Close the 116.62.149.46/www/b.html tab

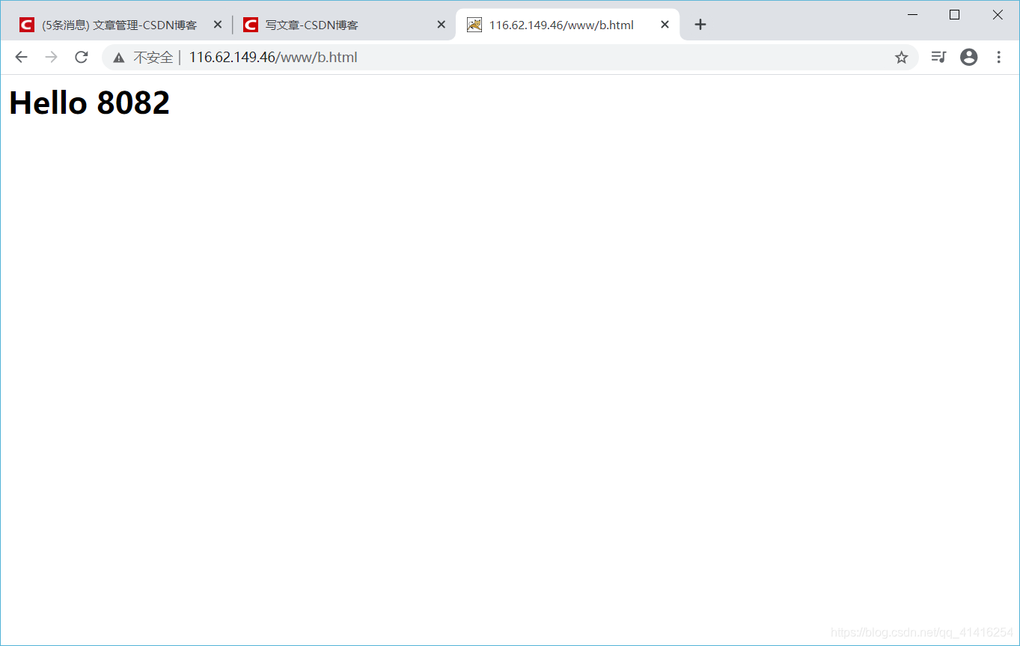[665, 25]
